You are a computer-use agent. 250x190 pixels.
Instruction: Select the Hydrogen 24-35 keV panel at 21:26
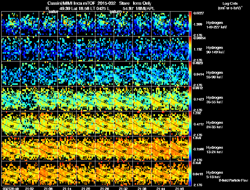(x=105, y=124)
